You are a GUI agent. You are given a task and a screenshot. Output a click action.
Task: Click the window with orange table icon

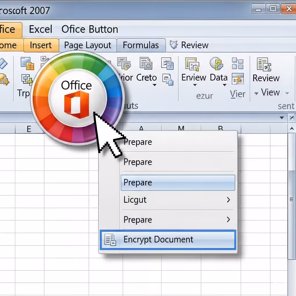27,63
